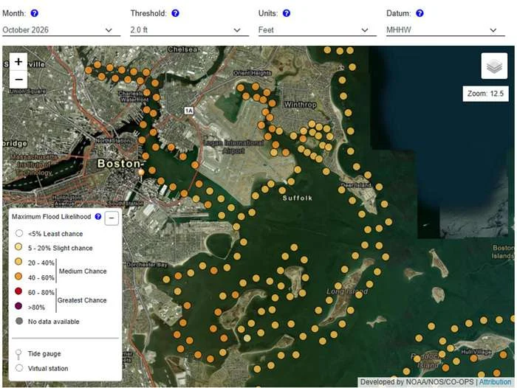Open the Threshold help icon

coord(176,13)
